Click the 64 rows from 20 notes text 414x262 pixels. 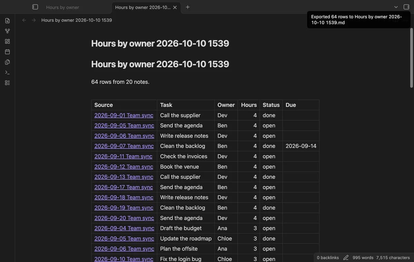[x=120, y=82]
